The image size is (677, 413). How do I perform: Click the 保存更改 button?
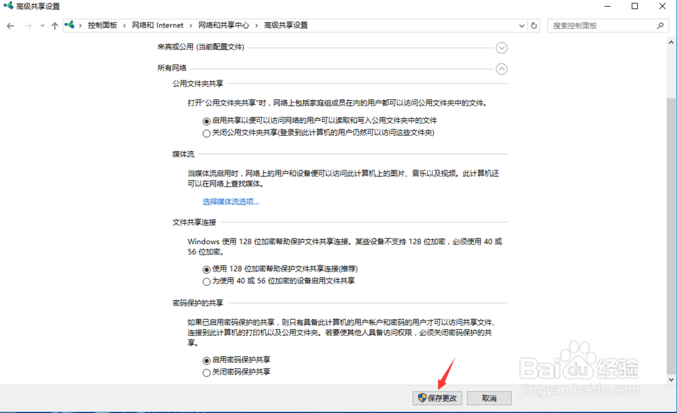[x=437, y=398]
